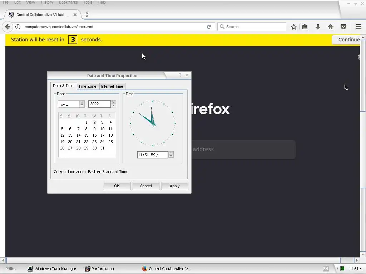Click the Firefox page address field
Screen dimensions: 366x274
243,149
